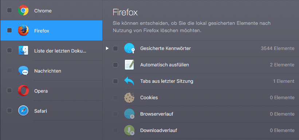
Task: Click the 2 Elemente count
Action: (x=282, y=65)
